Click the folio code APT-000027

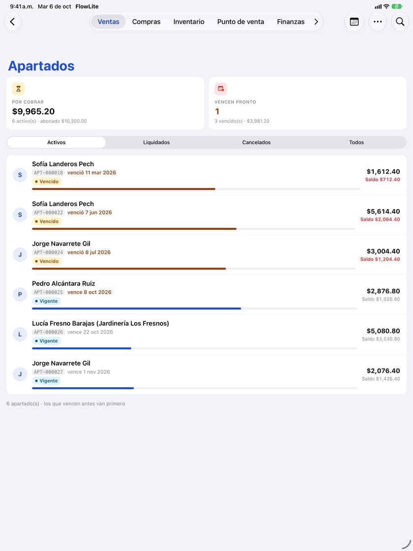coord(49,372)
